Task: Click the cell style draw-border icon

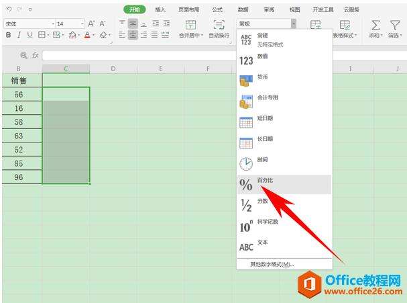Action: coord(56,35)
